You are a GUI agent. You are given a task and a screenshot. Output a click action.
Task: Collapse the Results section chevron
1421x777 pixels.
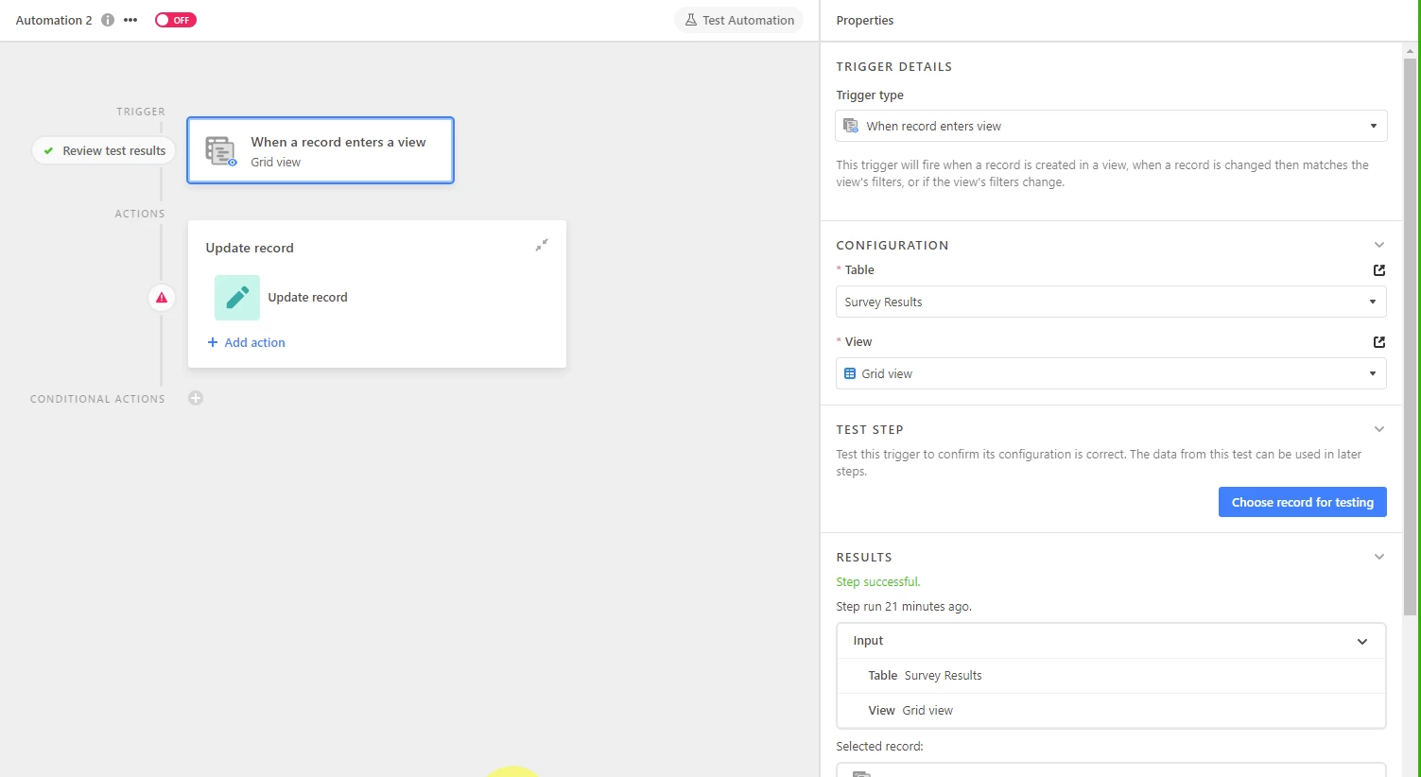[x=1379, y=557]
